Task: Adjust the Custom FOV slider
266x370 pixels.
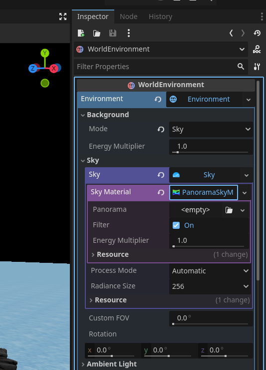Action: click(211, 324)
